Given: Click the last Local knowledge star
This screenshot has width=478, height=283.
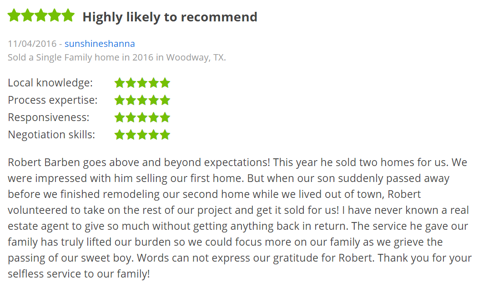Looking at the screenshot, I should pyautogui.click(x=165, y=83).
